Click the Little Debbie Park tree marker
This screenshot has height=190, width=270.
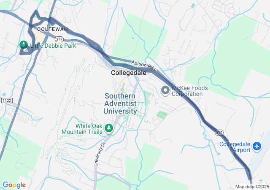click(24, 45)
